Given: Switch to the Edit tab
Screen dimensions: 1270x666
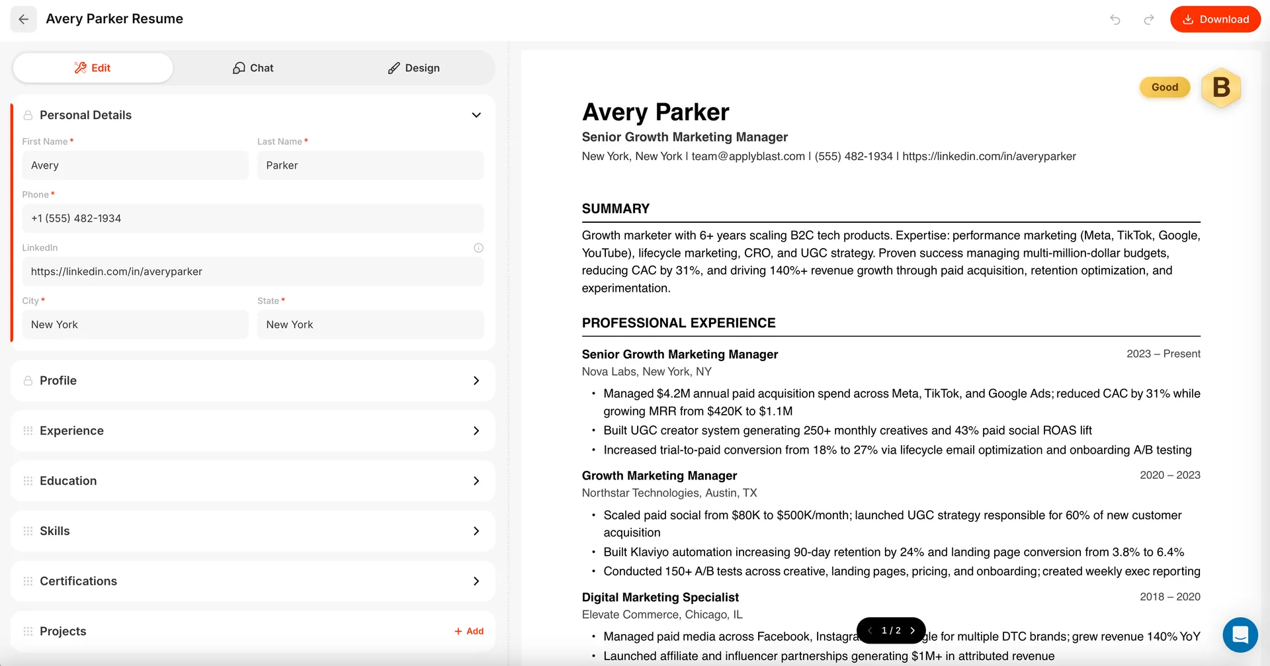Looking at the screenshot, I should (x=93, y=68).
